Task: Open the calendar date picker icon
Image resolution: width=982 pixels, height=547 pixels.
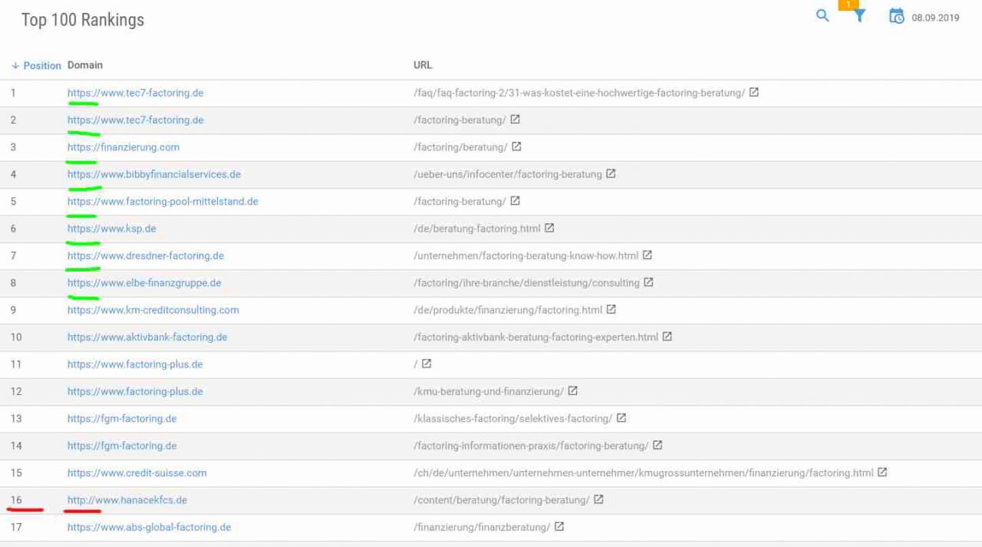Action: [x=896, y=16]
